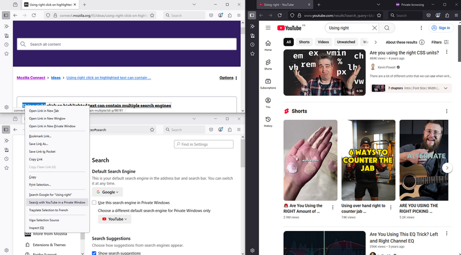461x255 pixels.
Task: Show more filter chips arrow
Action: [x=376, y=42]
